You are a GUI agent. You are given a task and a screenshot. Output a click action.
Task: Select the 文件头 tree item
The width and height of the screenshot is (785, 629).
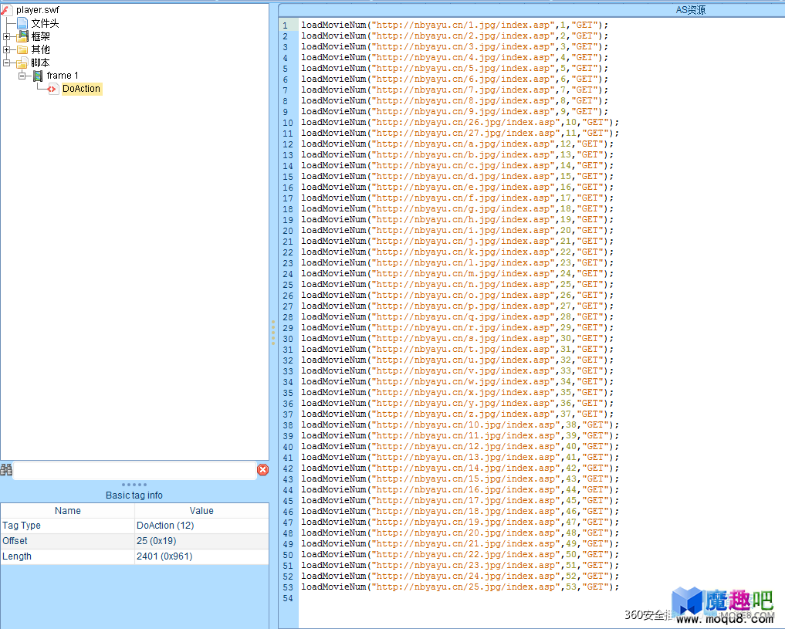[45, 23]
